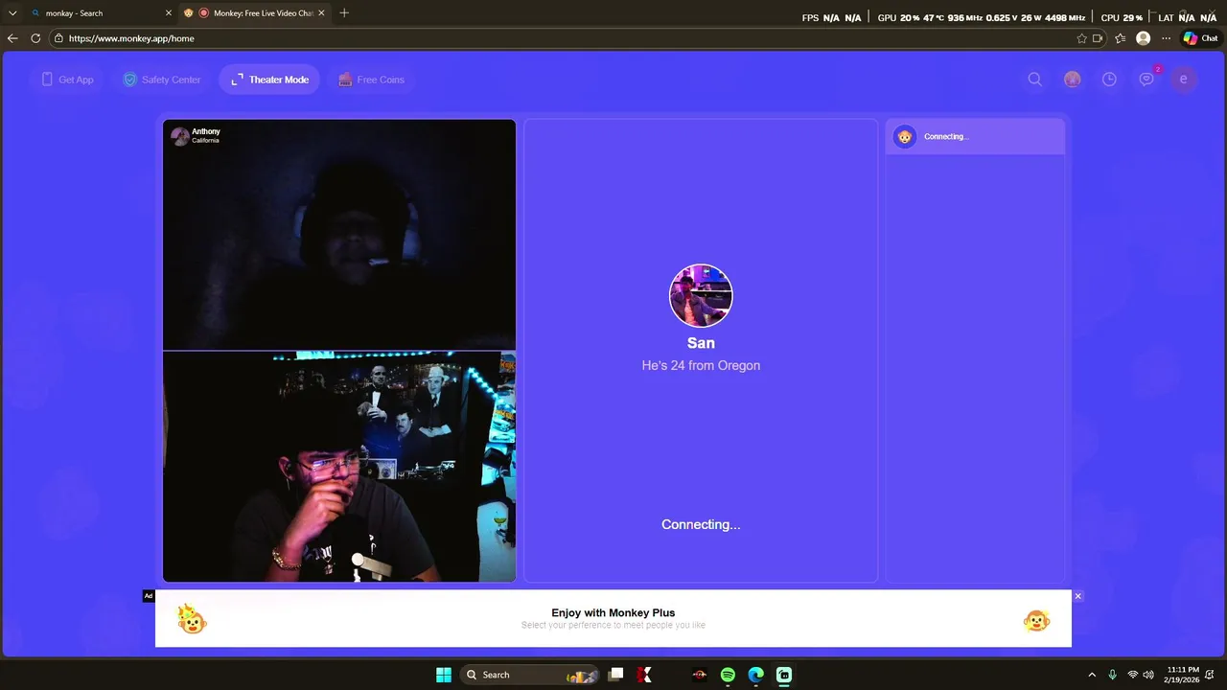
Task: Open the profile 'e' account icon
Action: coord(1183,80)
